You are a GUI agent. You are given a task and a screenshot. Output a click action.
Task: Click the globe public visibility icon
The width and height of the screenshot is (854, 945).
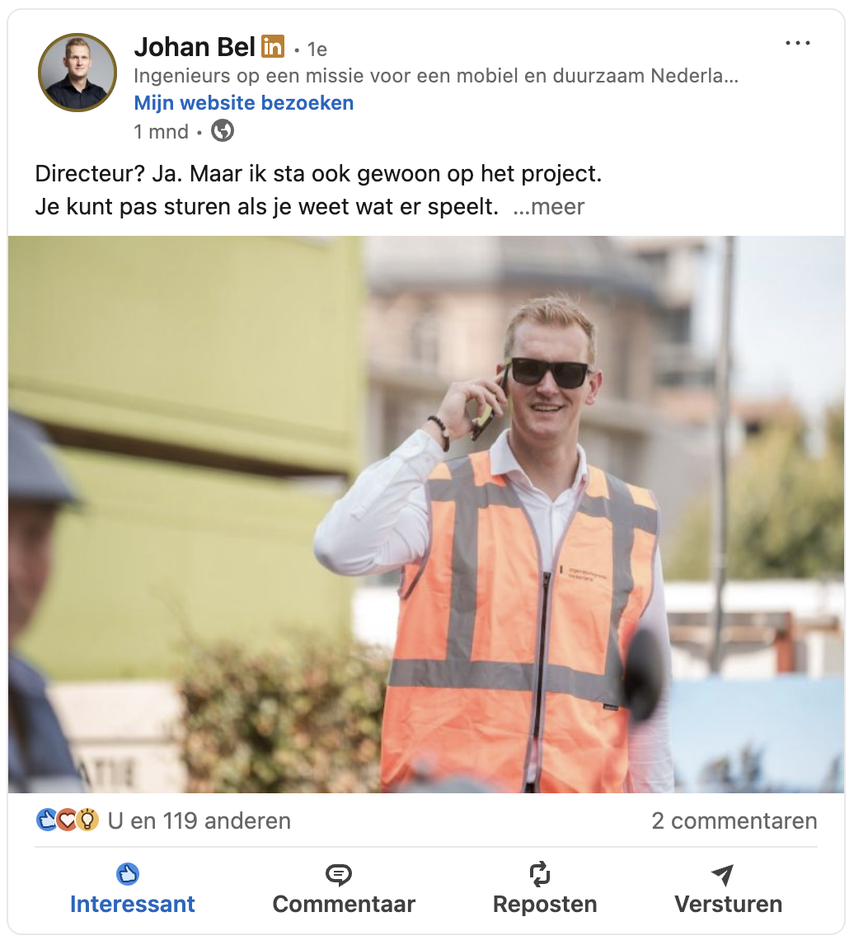[223, 131]
